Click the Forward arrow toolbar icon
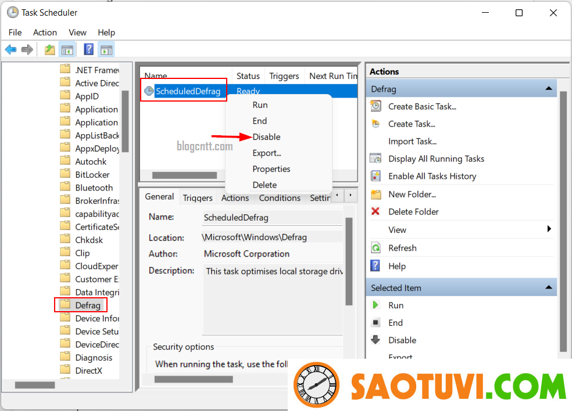The height and width of the screenshot is (411, 572). 27,50
